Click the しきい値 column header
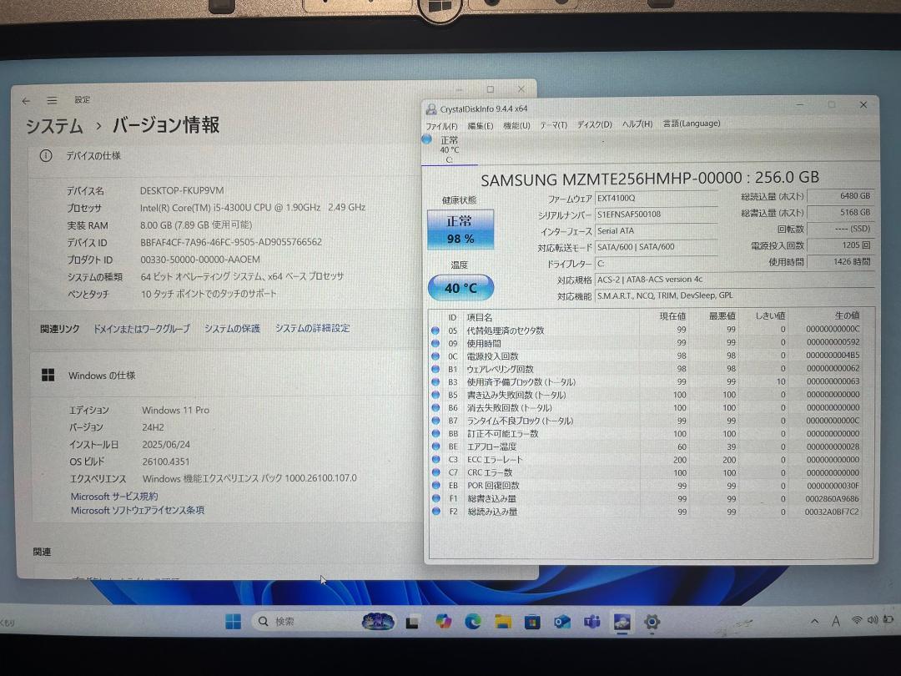This screenshot has width=901, height=676. click(771, 315)
